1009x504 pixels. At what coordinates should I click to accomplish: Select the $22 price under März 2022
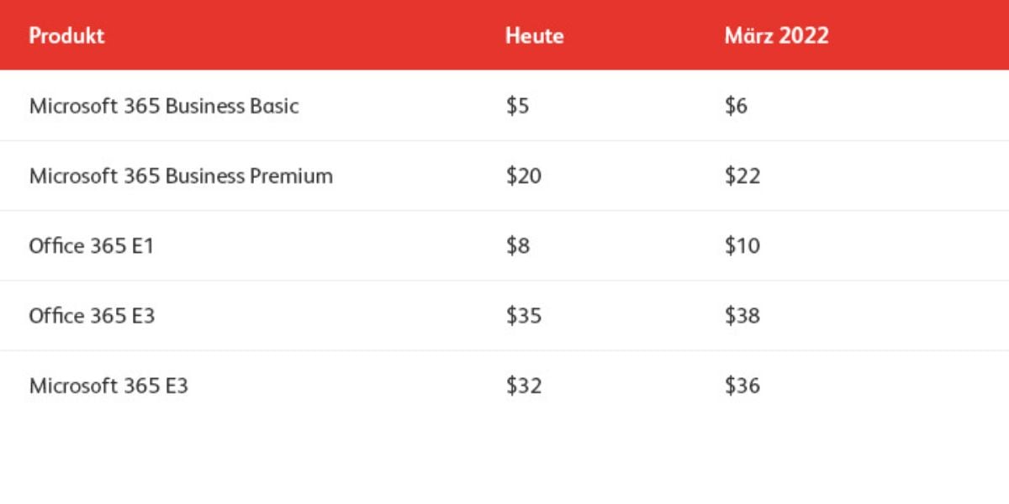click(742, 176)
